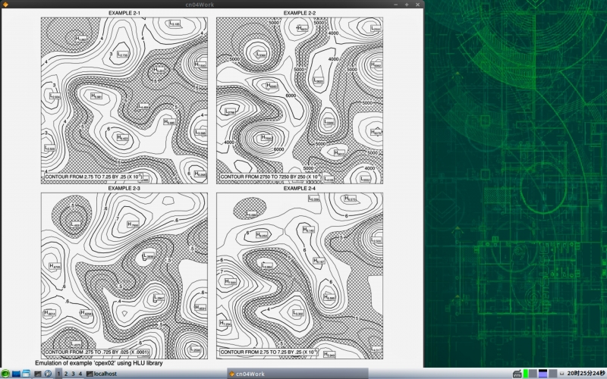Viewport: 607px width, 379px height.
Task: Open the web browser globe icon
Action: tap(47, 374)
